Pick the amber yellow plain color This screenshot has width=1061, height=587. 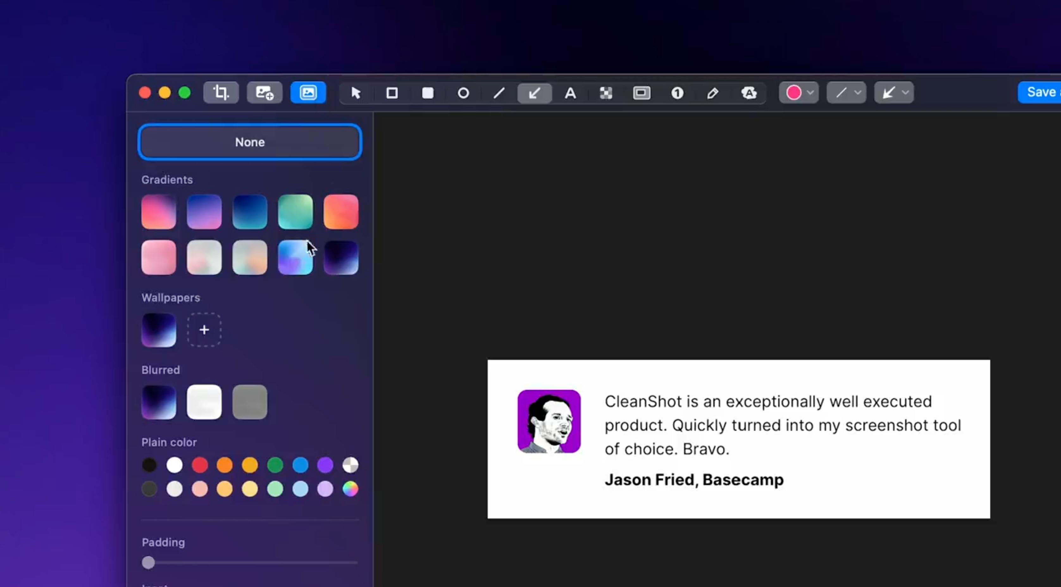point(250,465)
